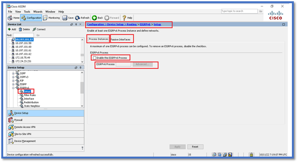This screenshot has width=298, height=163.
Task: Select Redistribution under EIGRPv6
Action: click(31, 102)
